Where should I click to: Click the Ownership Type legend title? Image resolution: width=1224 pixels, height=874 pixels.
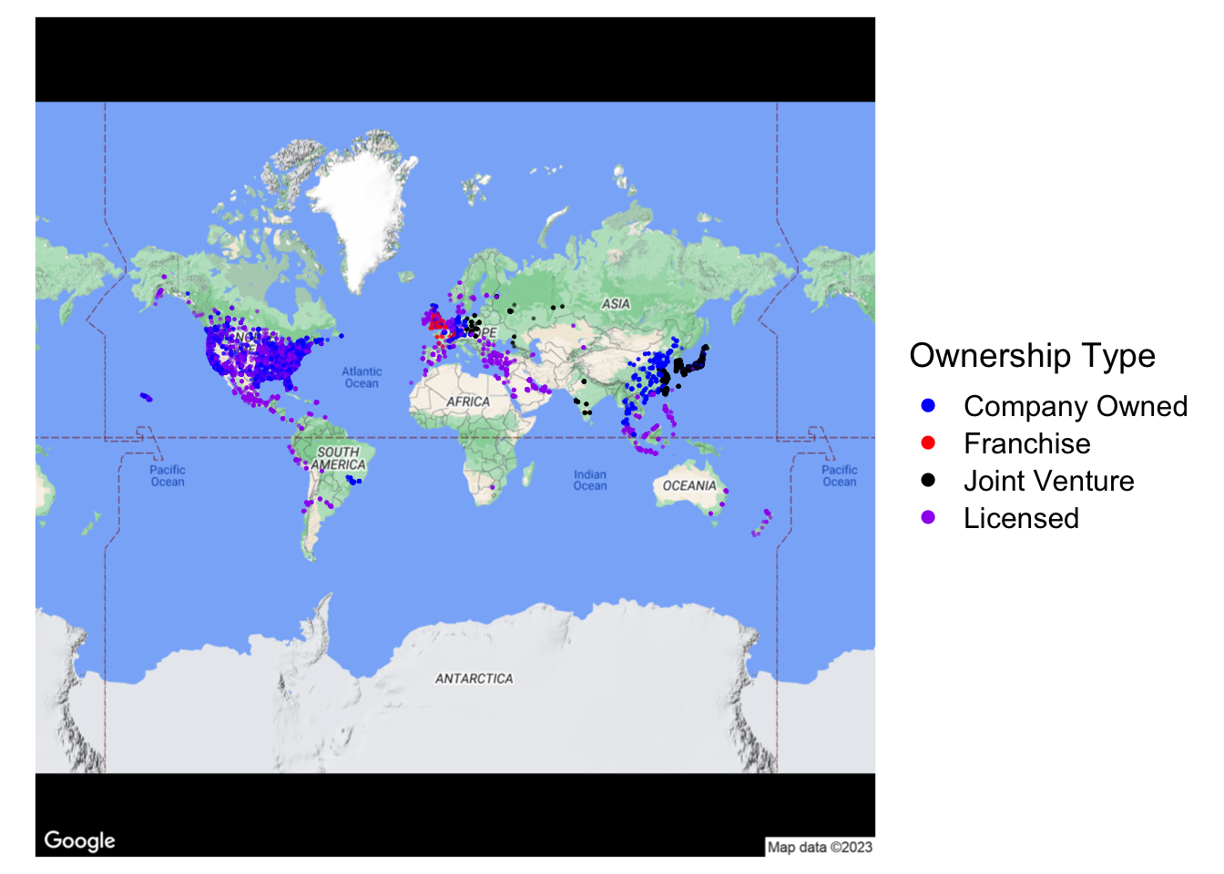tap(1032, 355)
